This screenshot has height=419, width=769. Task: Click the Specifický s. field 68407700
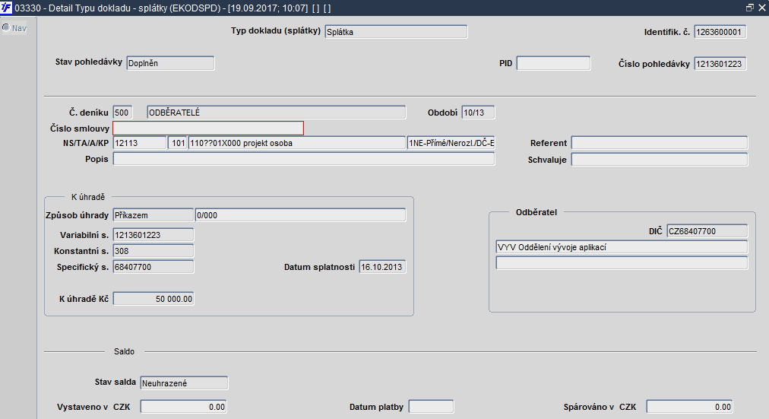tap(153, 267)
